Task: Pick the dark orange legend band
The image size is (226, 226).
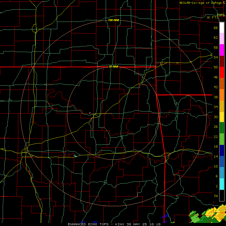Action: (x=222, y=84)
